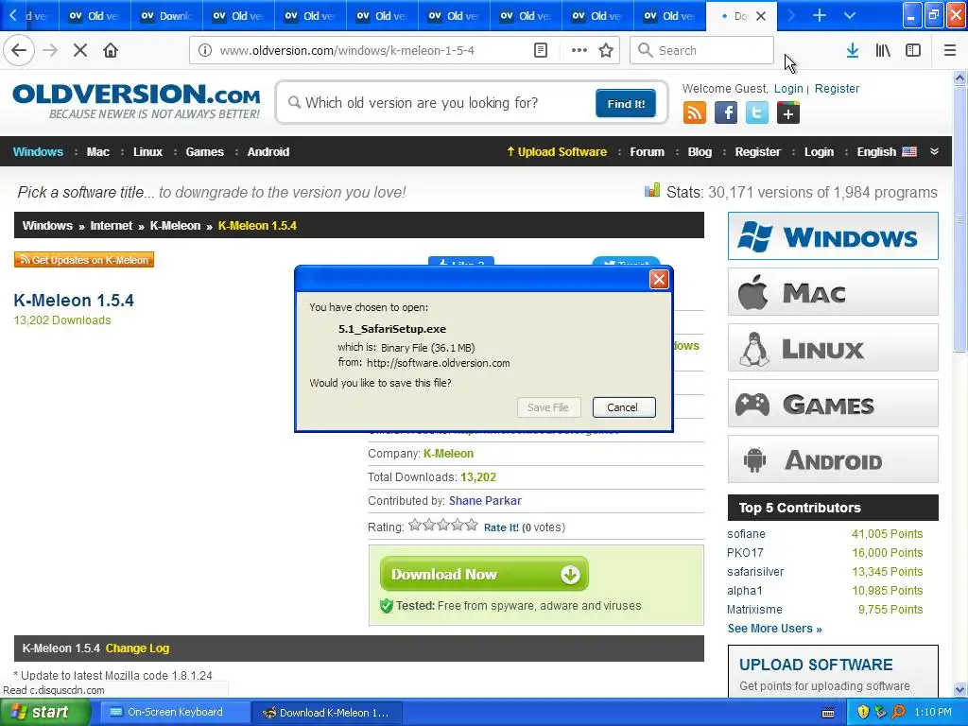Viewport: 968px width, 726px height.
Task: Toggle the sidebar icon in the toolbar
Action: [x=913, y=50]
